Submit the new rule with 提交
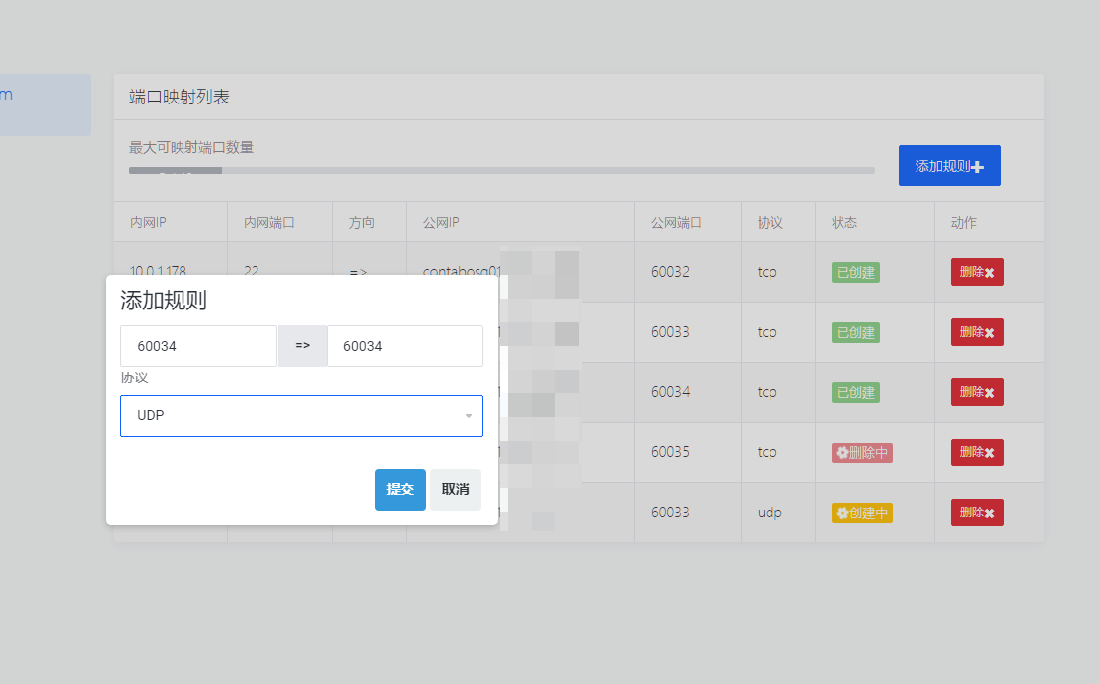1100x684 pixels. point(400,489)
